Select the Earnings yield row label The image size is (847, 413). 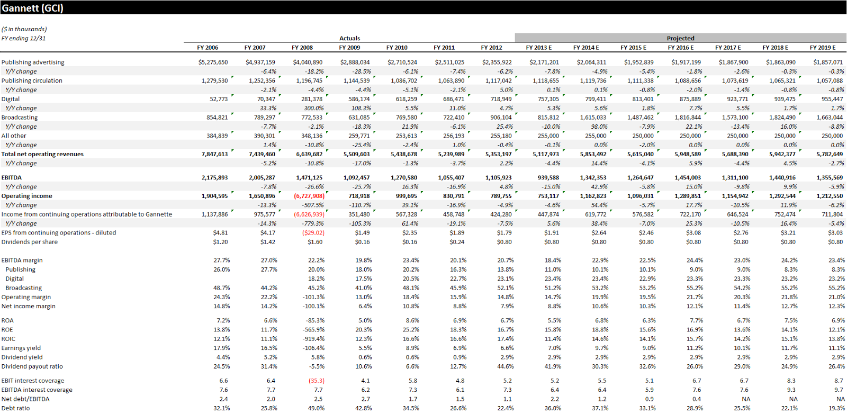pos(21,348)
